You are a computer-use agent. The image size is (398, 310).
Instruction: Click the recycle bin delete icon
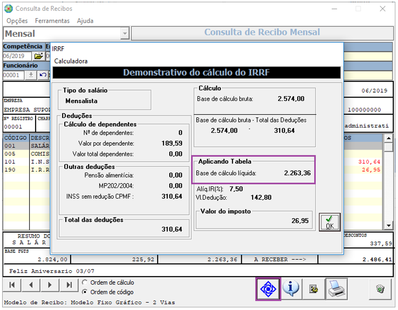(x=380, y=289)
